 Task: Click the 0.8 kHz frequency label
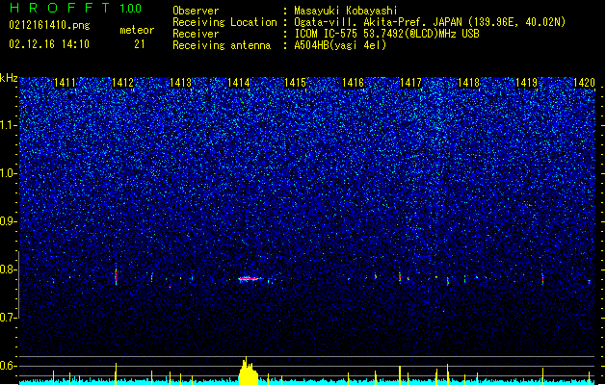pos(8,269)
